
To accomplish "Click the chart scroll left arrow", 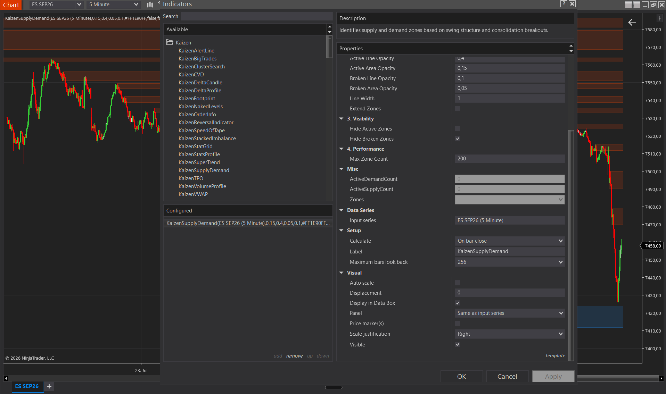I will [x=6, y=378].
